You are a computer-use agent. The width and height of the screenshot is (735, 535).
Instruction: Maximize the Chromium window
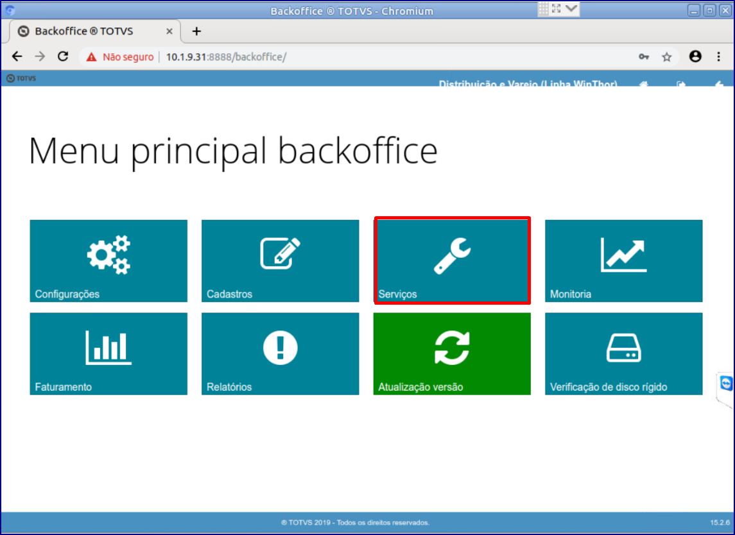coord(710,10)
